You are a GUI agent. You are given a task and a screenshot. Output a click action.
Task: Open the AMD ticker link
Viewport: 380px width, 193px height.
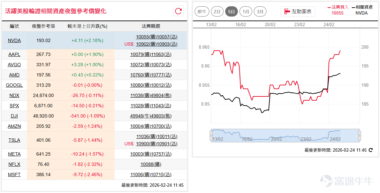coord(14,75)
